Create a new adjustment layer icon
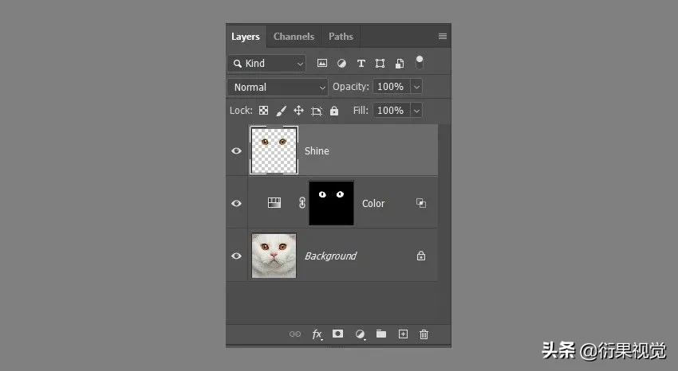678x371 pixels. (x=360, y=334)
